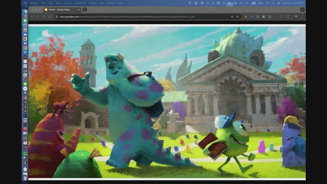This screenshot has width=327, height=184.
Task: Open the Chrome extensions puzzle icon
Action: point(287,17)
